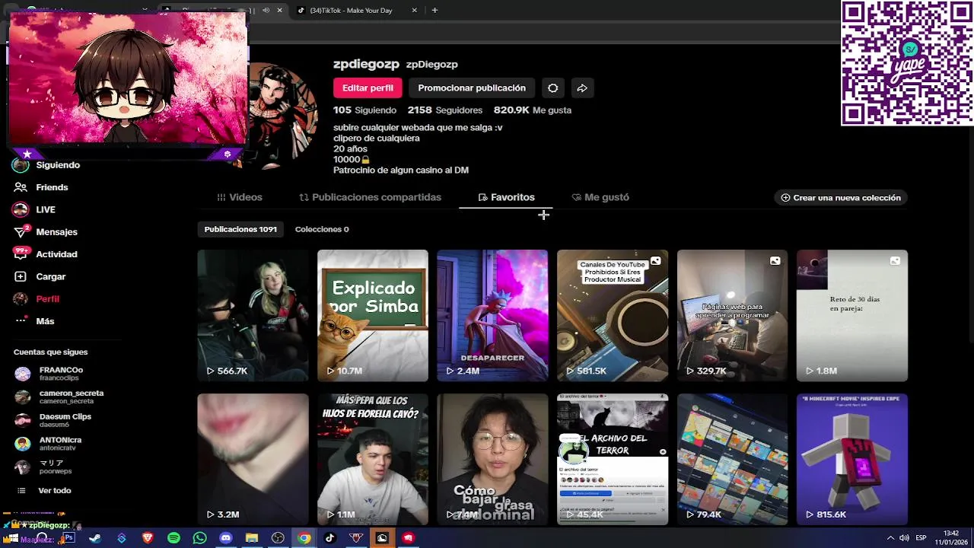Open the video with 566.7K views

point(253,315)
